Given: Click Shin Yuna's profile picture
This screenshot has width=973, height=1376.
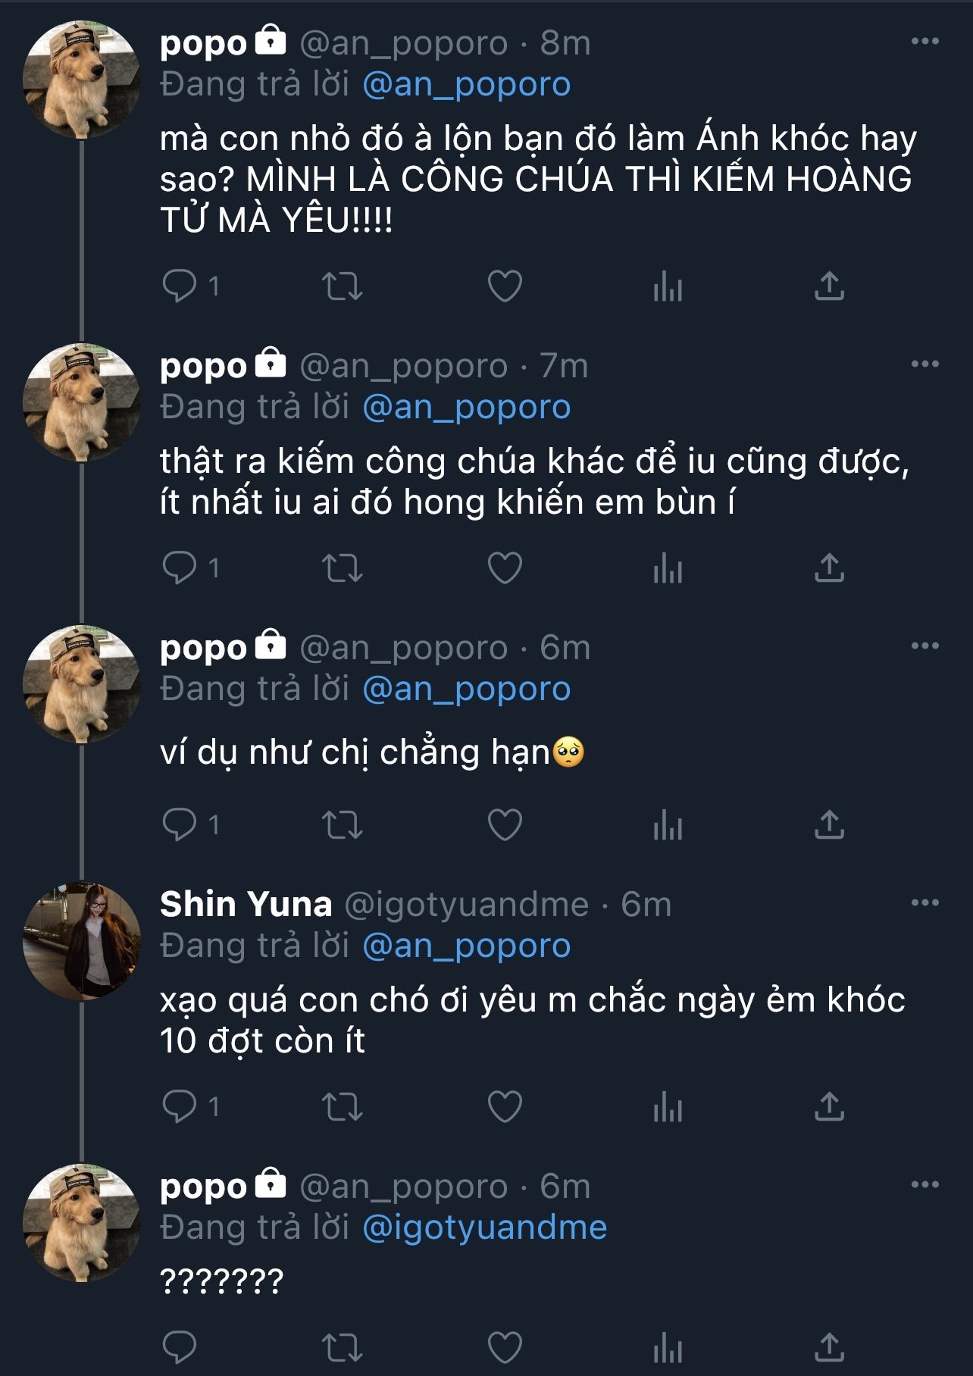Looking at the screenshot, I should pyautogui.click(x=82, y=940).
